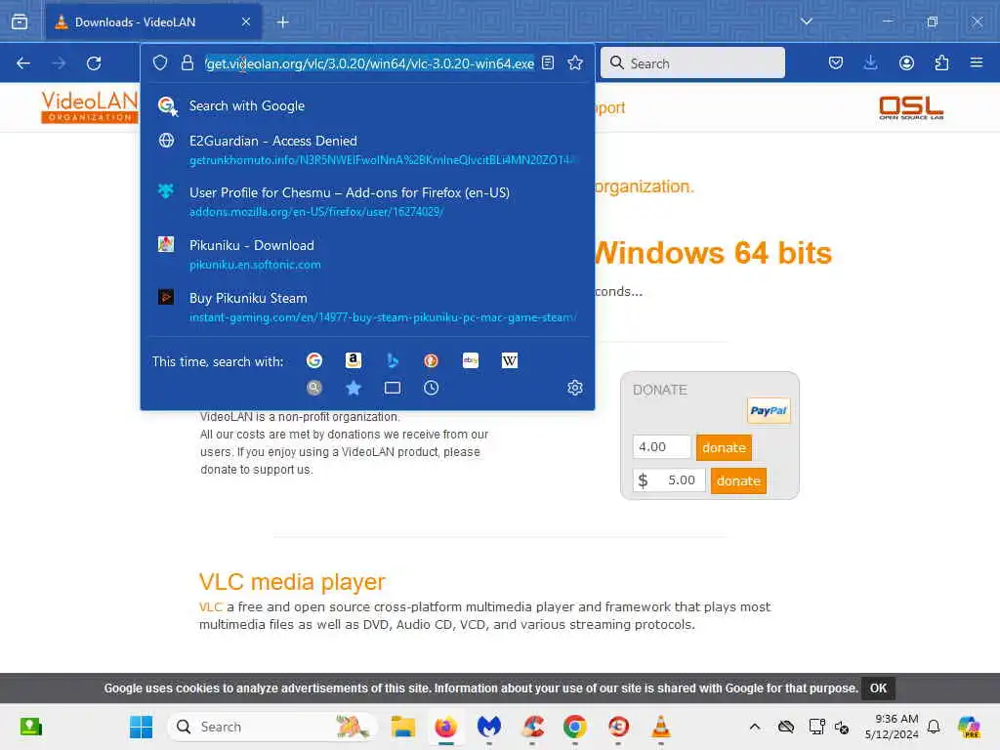Image resolution: width=1000 pixels, height=750 pixels.
Task: Click the VideoLAN organization logo
Action: point(89,106)
